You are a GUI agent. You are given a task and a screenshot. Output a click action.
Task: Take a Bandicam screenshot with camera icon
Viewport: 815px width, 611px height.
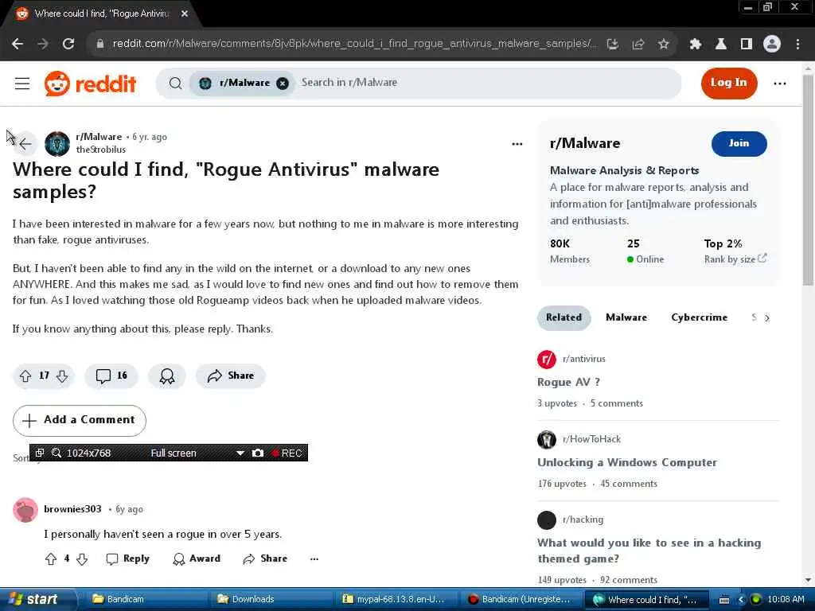point(258,453)
